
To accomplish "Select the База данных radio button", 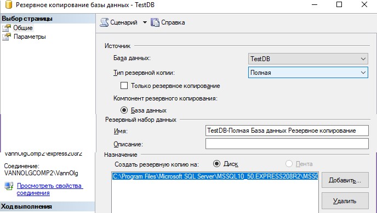I will tap(124, 110).
